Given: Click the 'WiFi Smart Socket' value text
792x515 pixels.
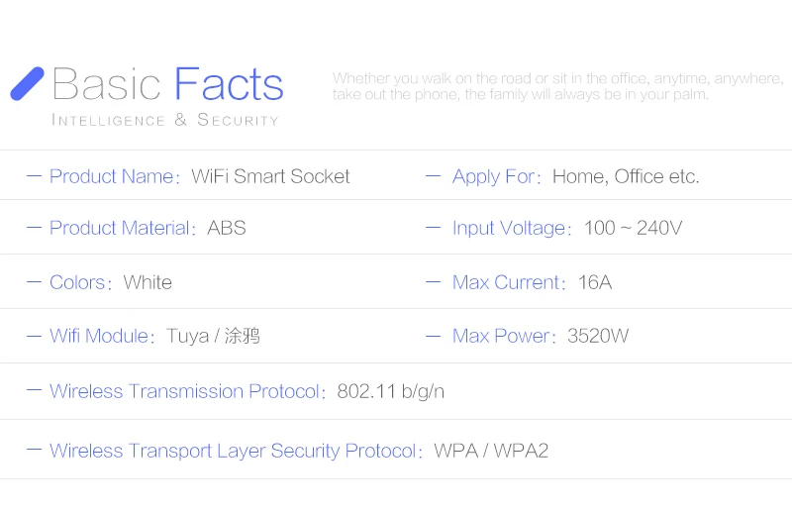Looking at the screenshot, I should 270,176.
